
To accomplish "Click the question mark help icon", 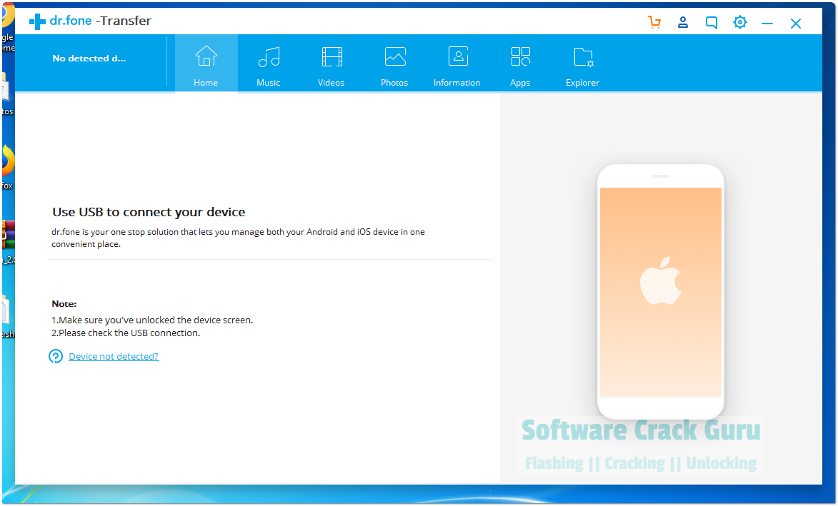I will pos(56,357).
